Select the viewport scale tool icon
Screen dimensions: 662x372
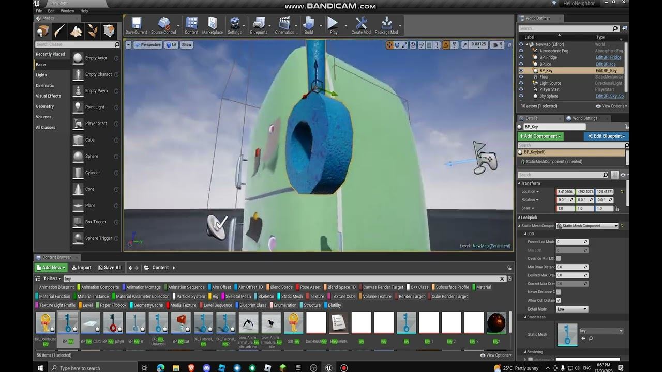pyautogui.click(x=405, y=45)
